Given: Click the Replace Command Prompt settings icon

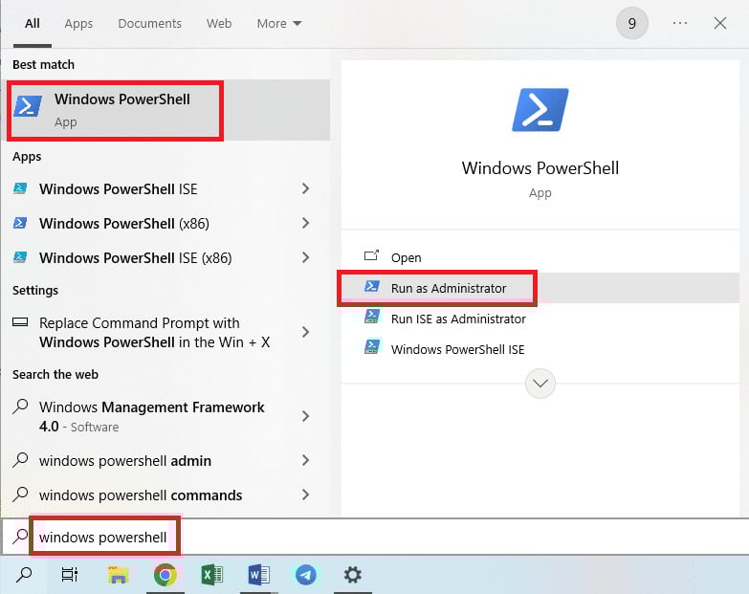Looking at the screenshot, I should click(x=20, y=321).
